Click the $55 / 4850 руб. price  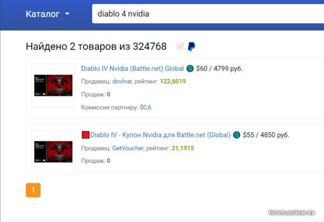click(x=266, y=135)
